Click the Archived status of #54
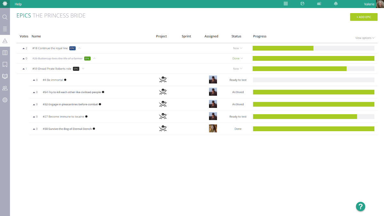The image size is (384, 216). 238,92
